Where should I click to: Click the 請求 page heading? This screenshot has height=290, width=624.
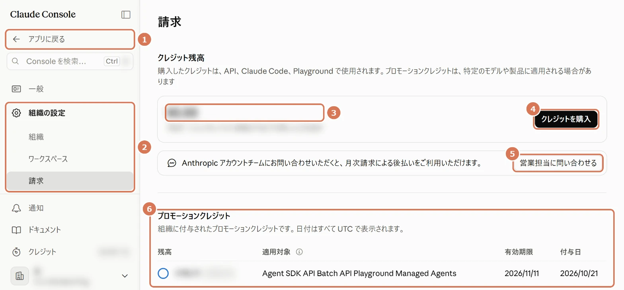coord(170,22)
